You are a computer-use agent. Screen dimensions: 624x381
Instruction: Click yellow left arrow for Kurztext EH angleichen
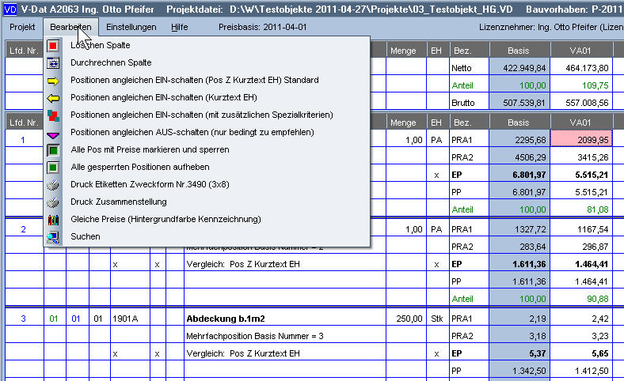[54, 97]
